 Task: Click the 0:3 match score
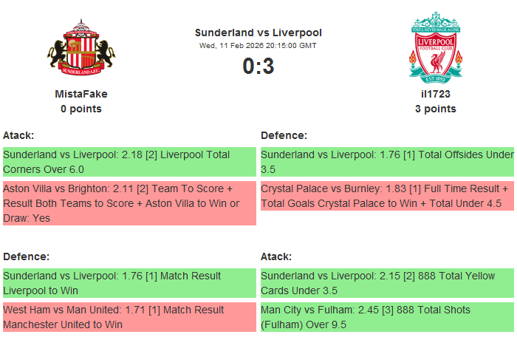pos(258,67)
